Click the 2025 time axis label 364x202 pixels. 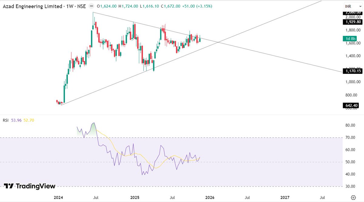tap(135, 197)
